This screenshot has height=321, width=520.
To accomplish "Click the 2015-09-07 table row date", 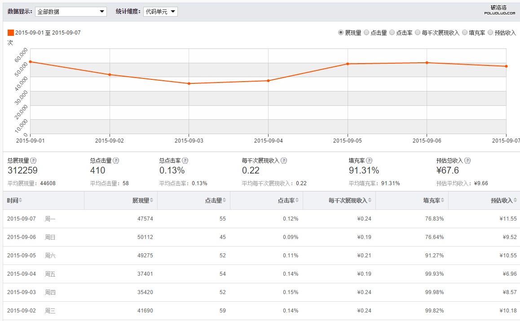I will (22, 219).
